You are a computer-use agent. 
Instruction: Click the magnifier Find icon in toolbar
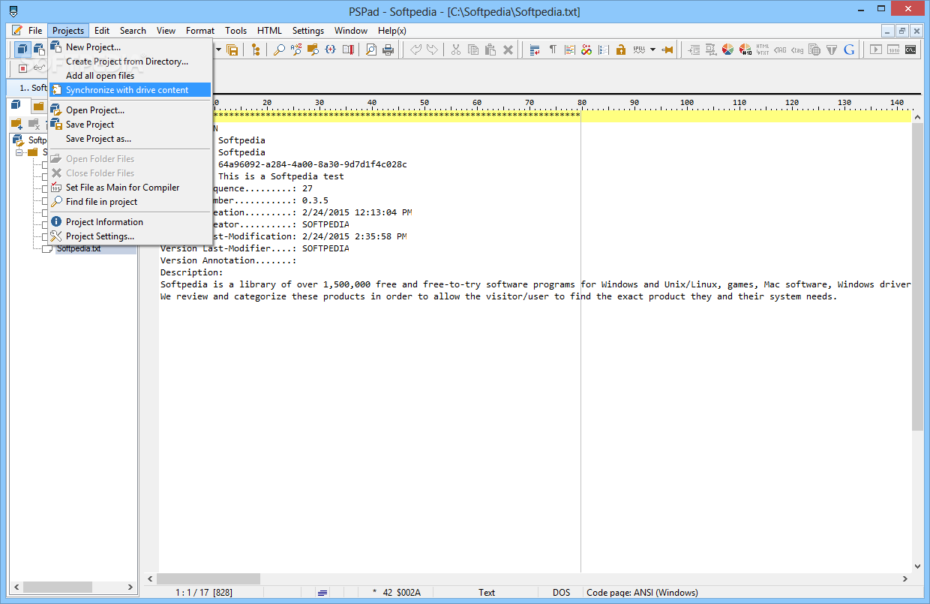coord(279,50)
